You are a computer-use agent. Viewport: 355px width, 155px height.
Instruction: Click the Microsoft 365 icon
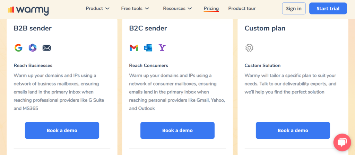tap(33, 48)
